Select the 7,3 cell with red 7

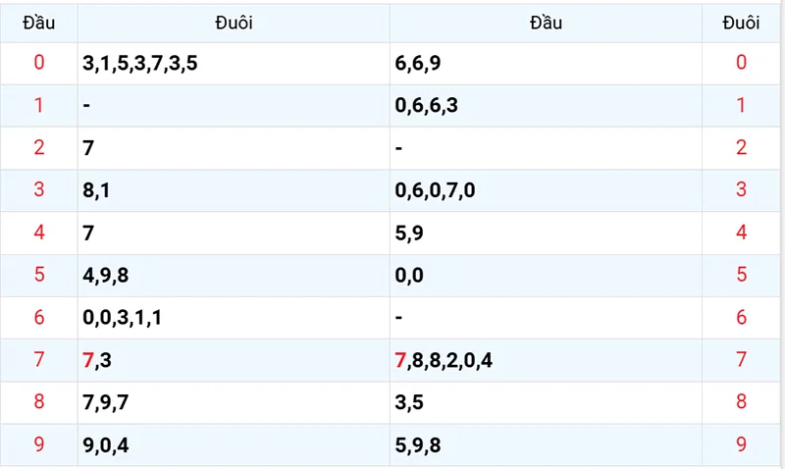(x=97, y=360)
